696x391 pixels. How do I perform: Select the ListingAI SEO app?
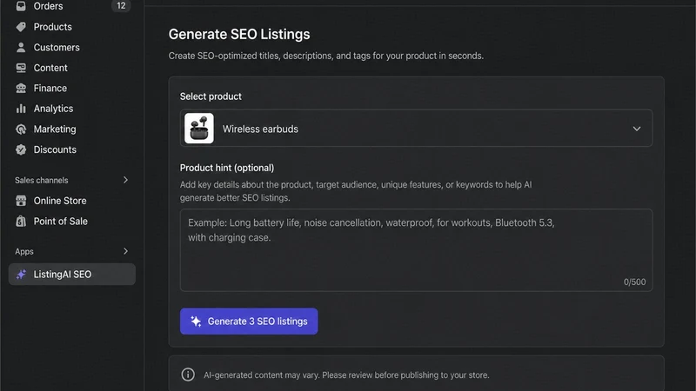[71, 275]
